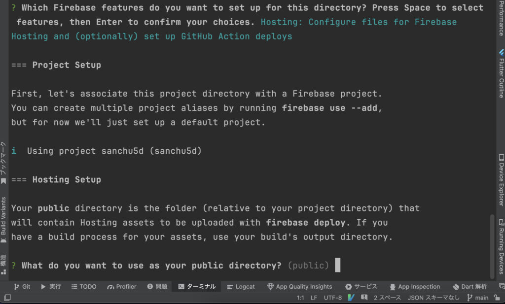
Task: Open the App Inspection panel
Action: click(414, 286)
